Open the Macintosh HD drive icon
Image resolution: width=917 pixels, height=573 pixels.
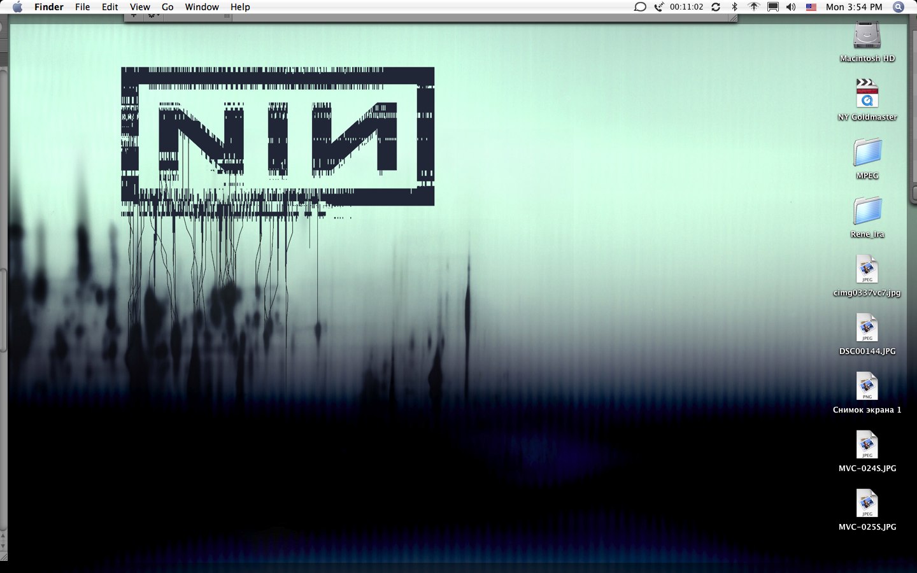(867, 36)
